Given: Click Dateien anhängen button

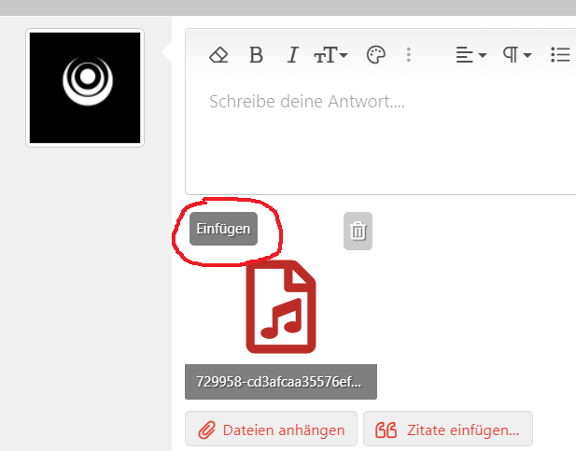Looking at the screenshot, I should pos(271,430).
